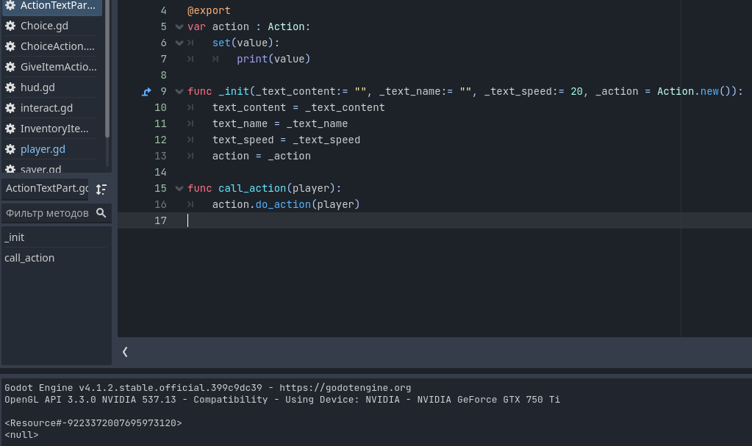Image resolution: width=752 pixels, height=446 pixels.
Task: Fold the var action block on line 5
Action: 179,27
